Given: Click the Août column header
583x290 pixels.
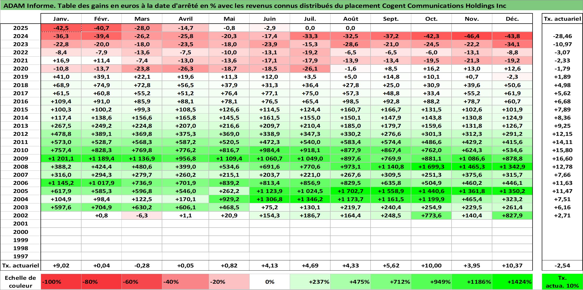Looking at the screenshot, I should pos(351,19).
